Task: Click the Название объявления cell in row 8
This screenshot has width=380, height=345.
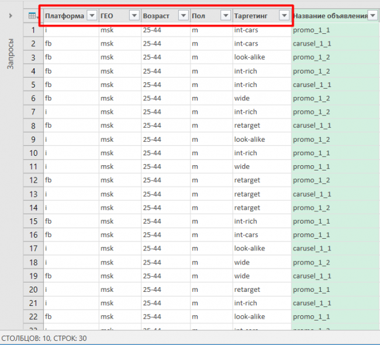Action: [x=333, y=126]
